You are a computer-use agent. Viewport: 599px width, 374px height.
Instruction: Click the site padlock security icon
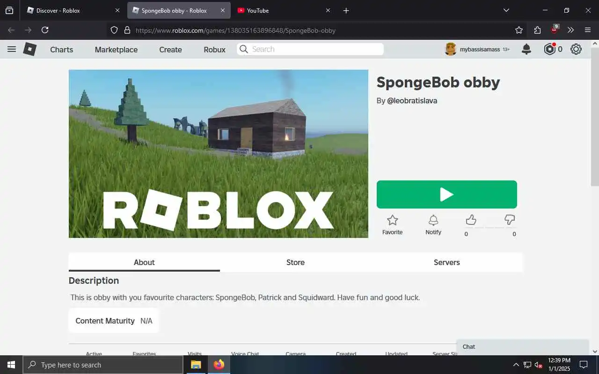click(127, 30)
